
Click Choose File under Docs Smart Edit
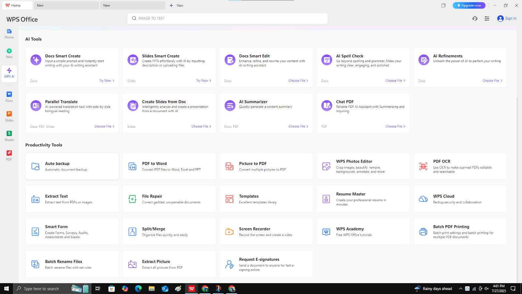[298, 81]
